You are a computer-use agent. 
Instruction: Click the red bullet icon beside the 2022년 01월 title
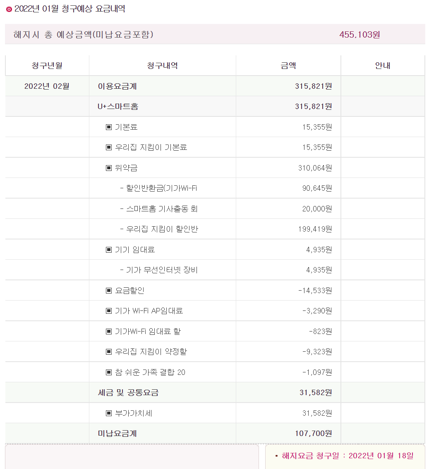[9, 9]
